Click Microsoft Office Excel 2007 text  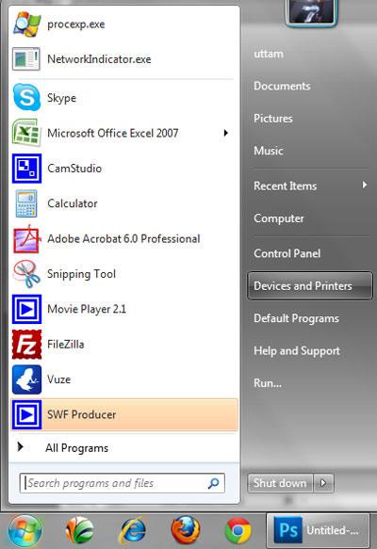pyautogui.click(x=113, y=133)
